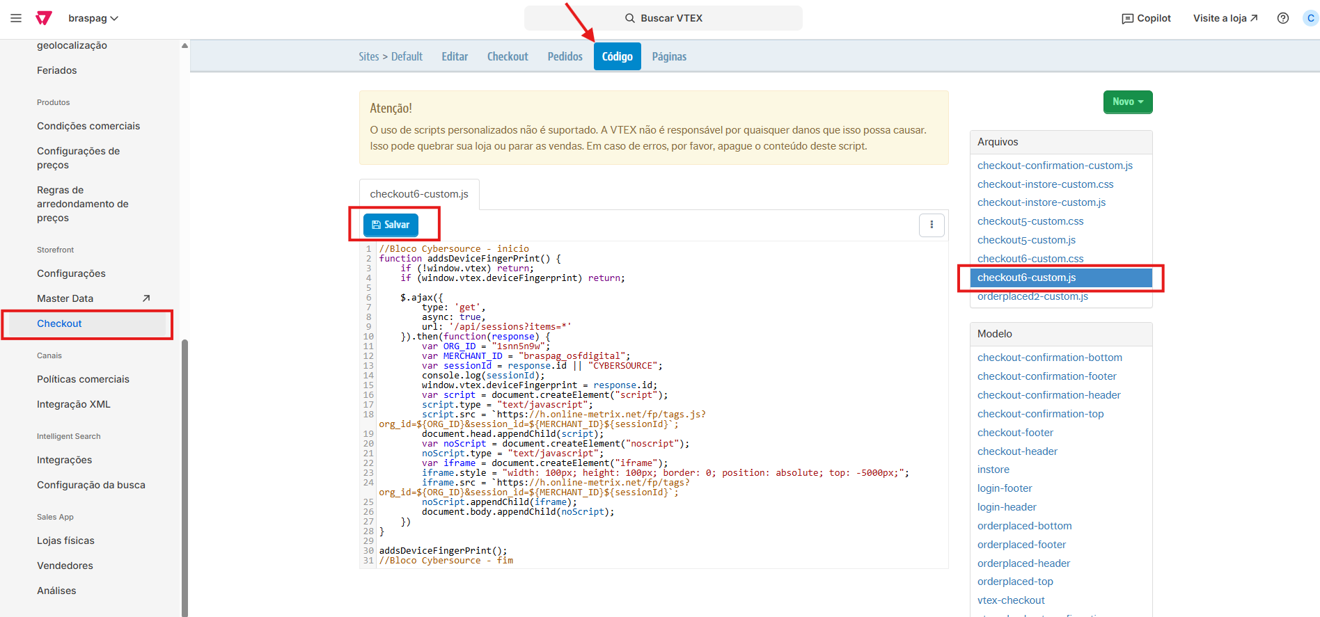Click the VTEX logo icon
1320x617 pixels.
coord(44,18)
